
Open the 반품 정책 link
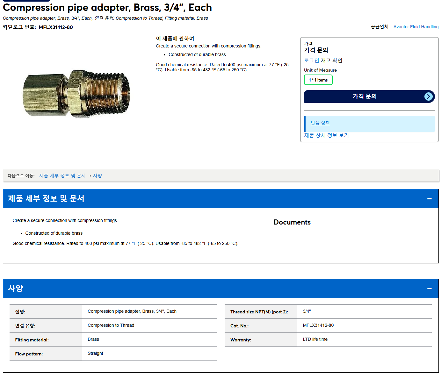[320, 123]
